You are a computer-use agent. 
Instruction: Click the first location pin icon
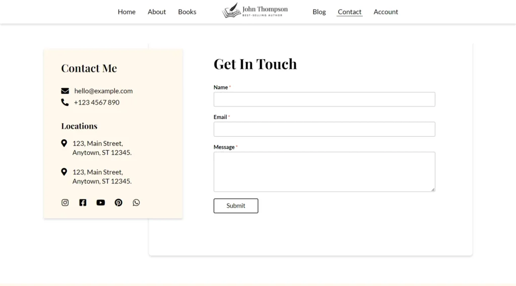tap(64, 143)
